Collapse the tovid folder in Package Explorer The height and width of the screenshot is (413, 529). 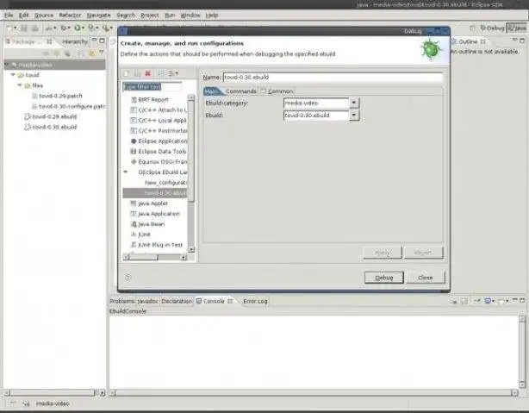[13, 75]
